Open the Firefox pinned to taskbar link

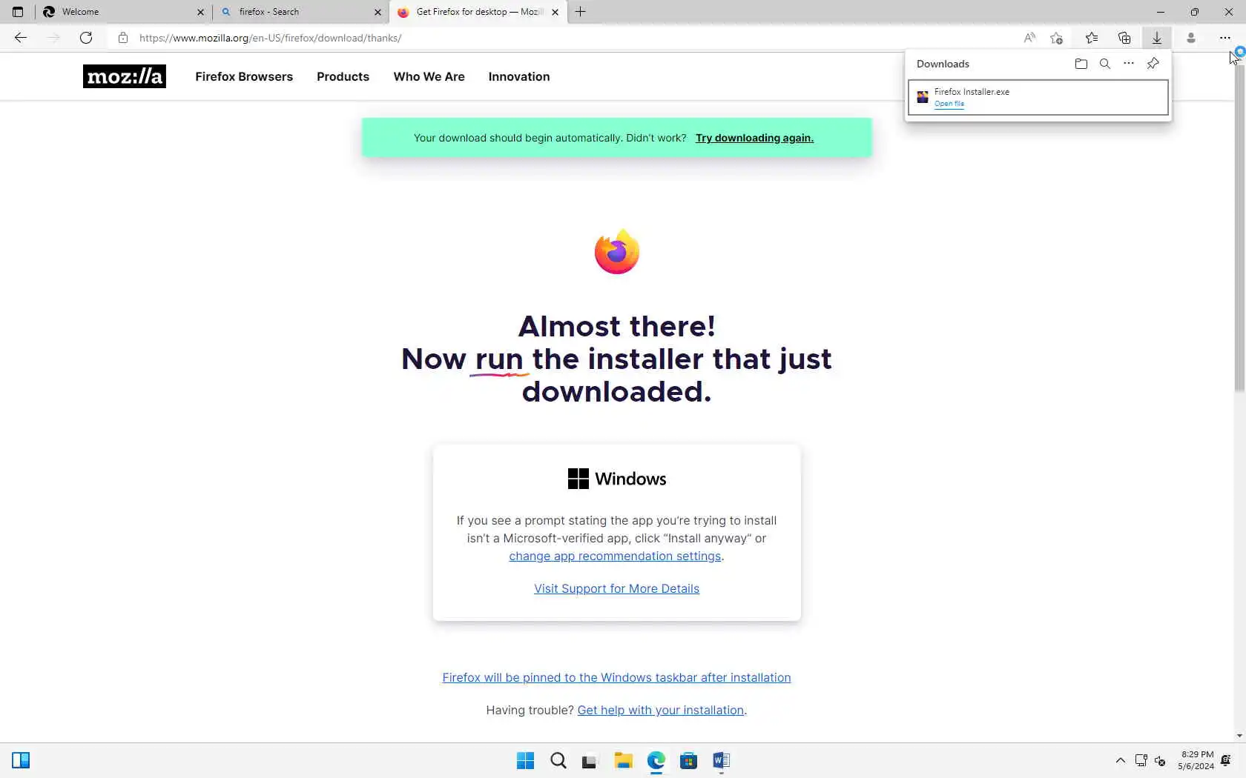tap(616, 677)
